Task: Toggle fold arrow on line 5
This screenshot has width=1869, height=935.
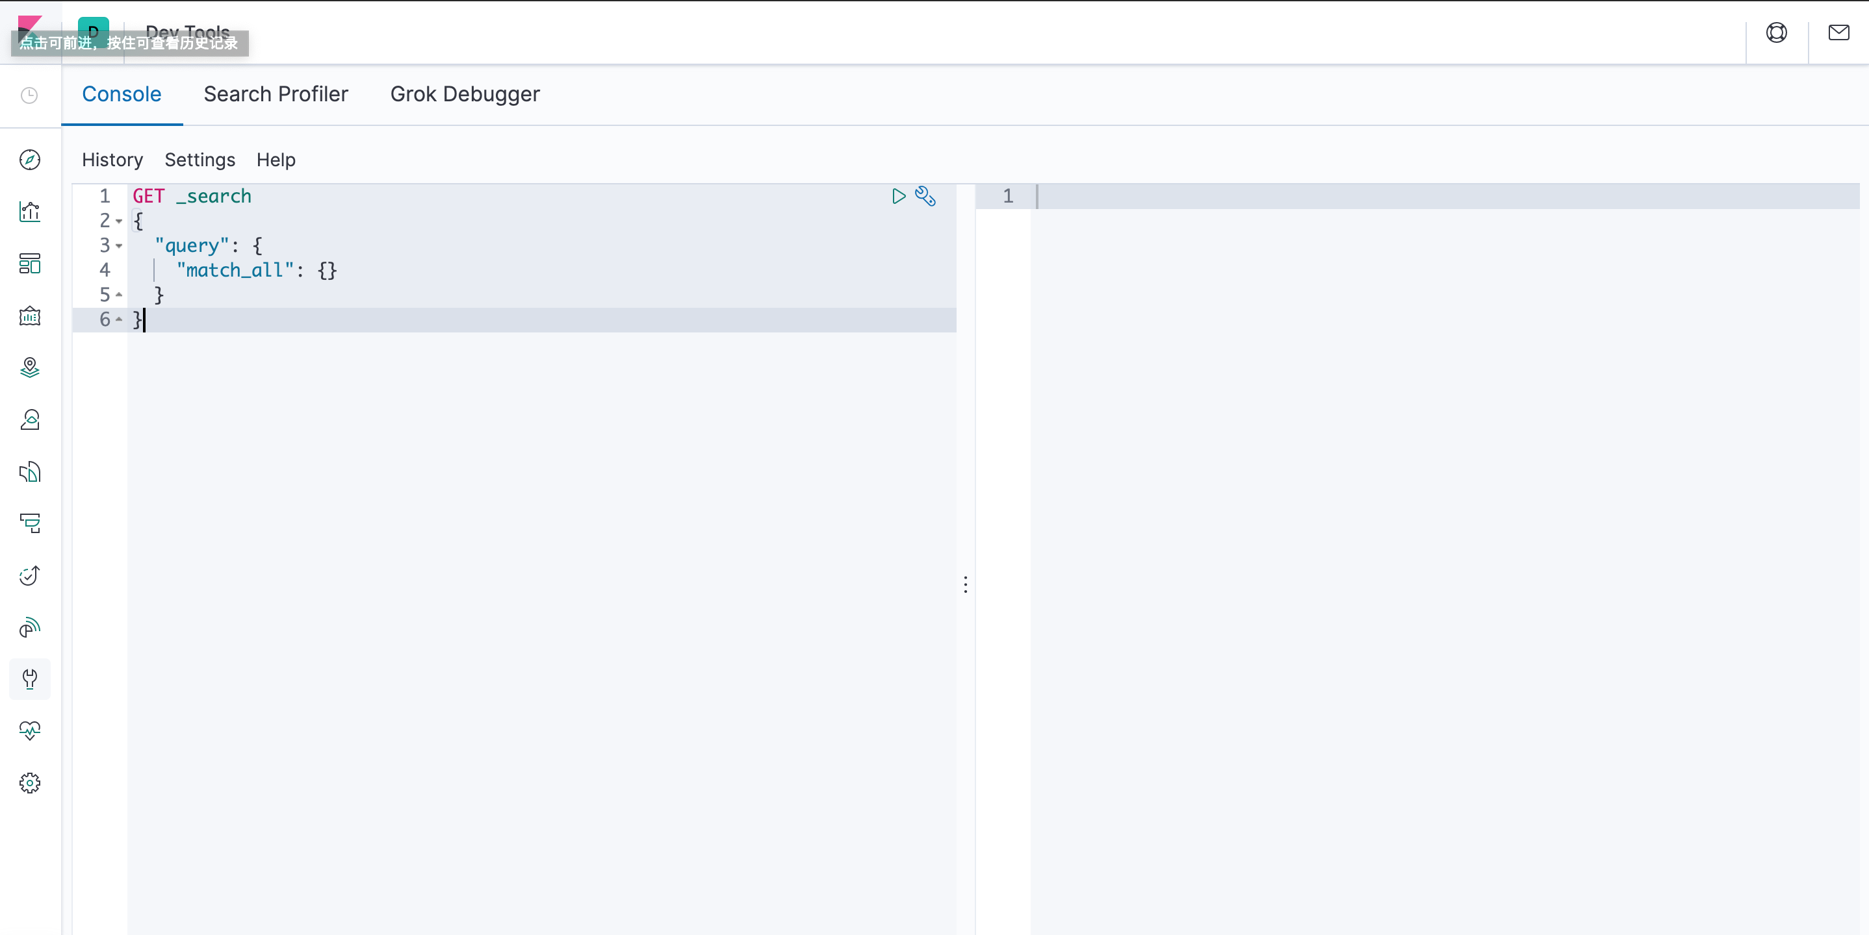Action: tap(119, 295)
